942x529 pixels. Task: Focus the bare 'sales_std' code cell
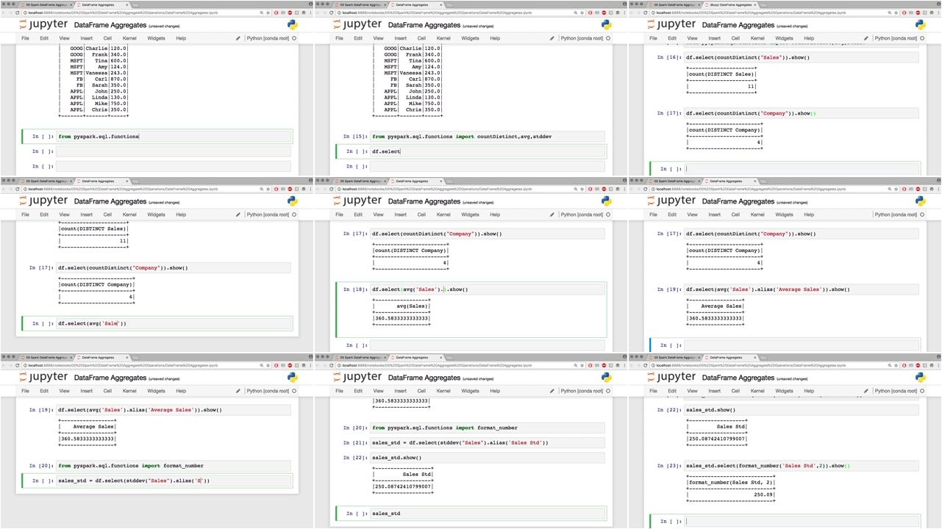[488, 513]
